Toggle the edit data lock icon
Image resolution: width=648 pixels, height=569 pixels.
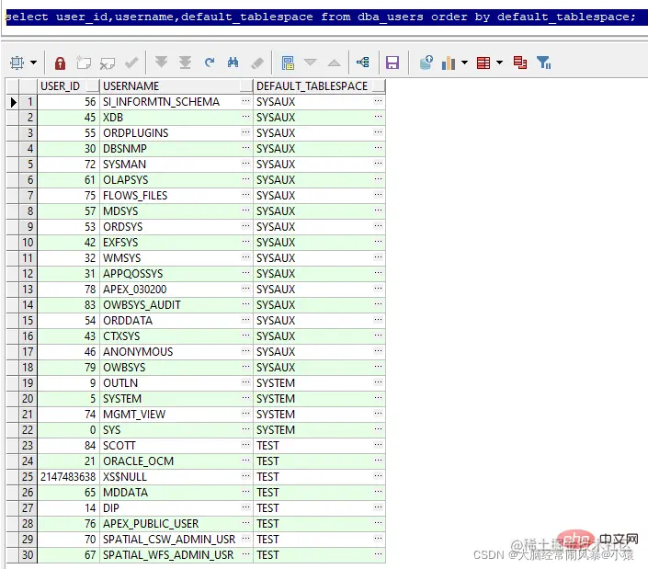(61, 63)
